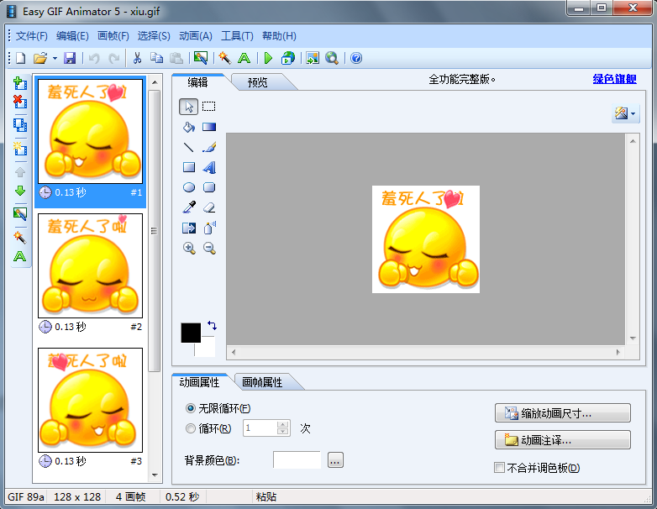Select frame #2 thumbnail in frame list
657x509 pixels.
coord(90,265)
